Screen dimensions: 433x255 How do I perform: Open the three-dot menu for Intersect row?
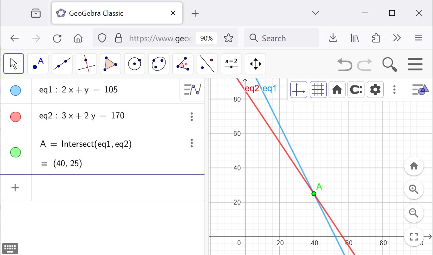coord(191,143)
